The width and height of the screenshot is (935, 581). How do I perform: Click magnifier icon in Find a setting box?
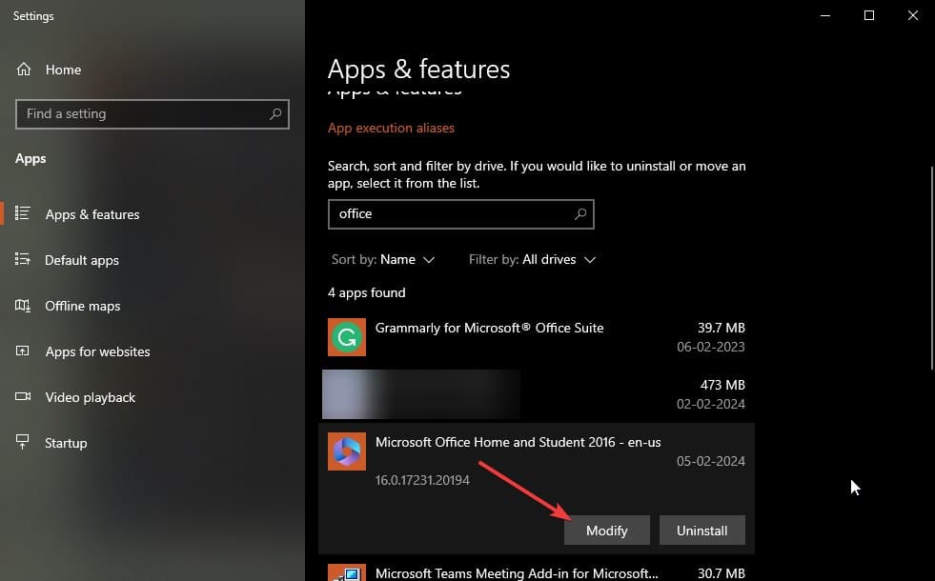click(x=274, y=113)
